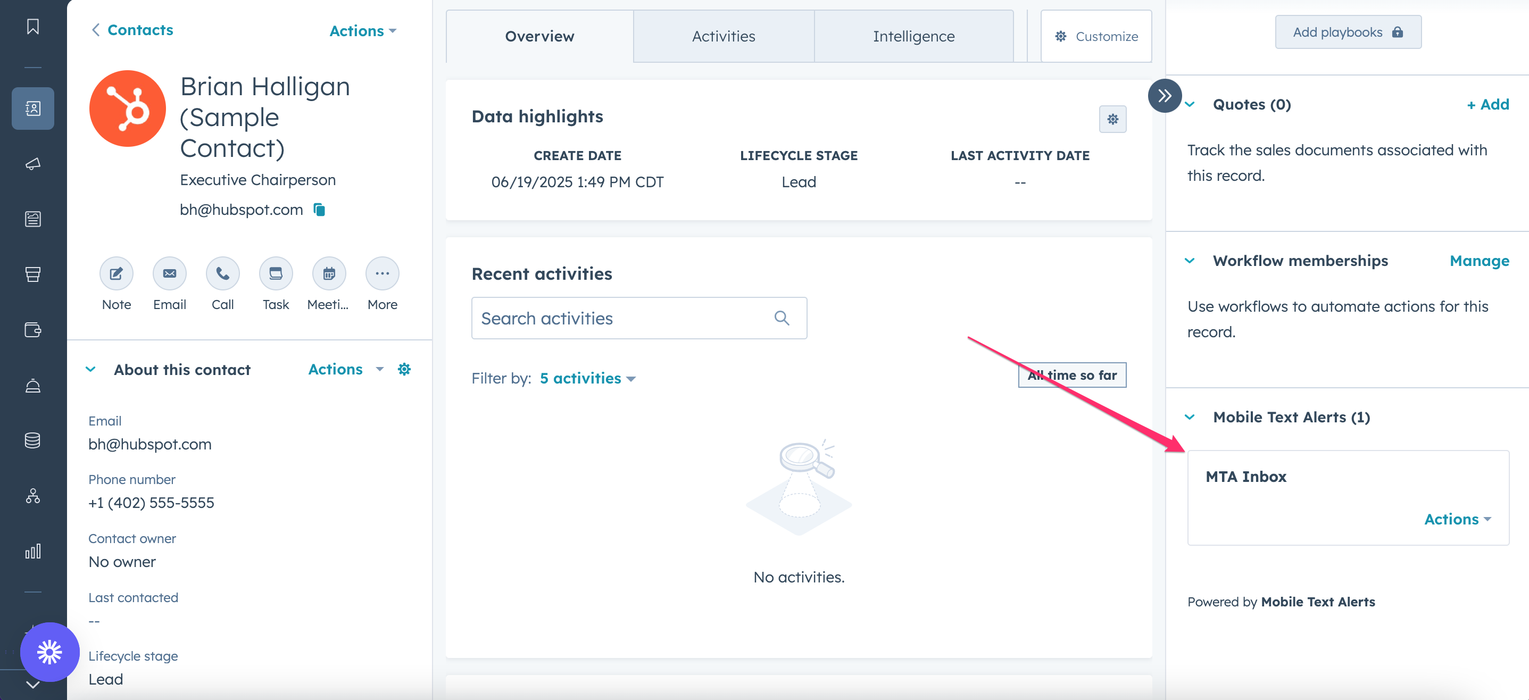Click the Add playbooks button
This screenshot has height=700, width=1529.
click(1348, 32)
